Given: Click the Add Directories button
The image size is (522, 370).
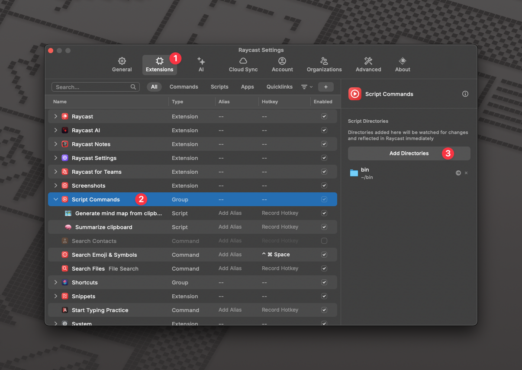Looking at the screenshot, I should coord(409,153).
